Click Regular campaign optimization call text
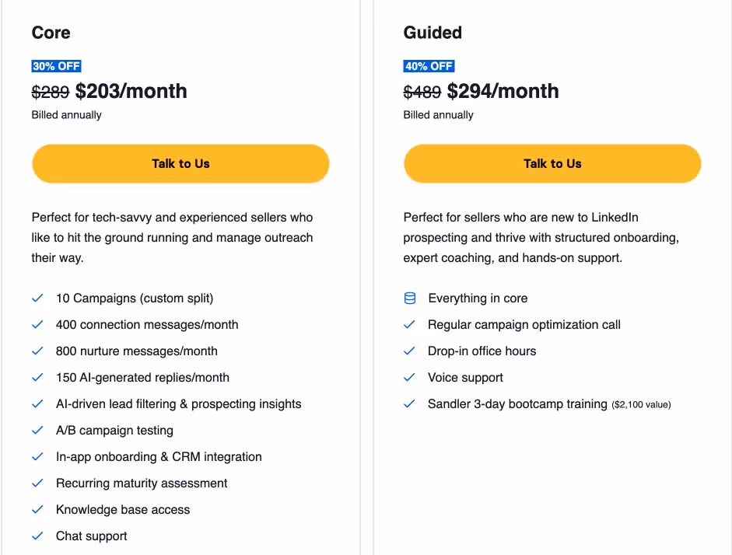 click(x=524, y=325)
